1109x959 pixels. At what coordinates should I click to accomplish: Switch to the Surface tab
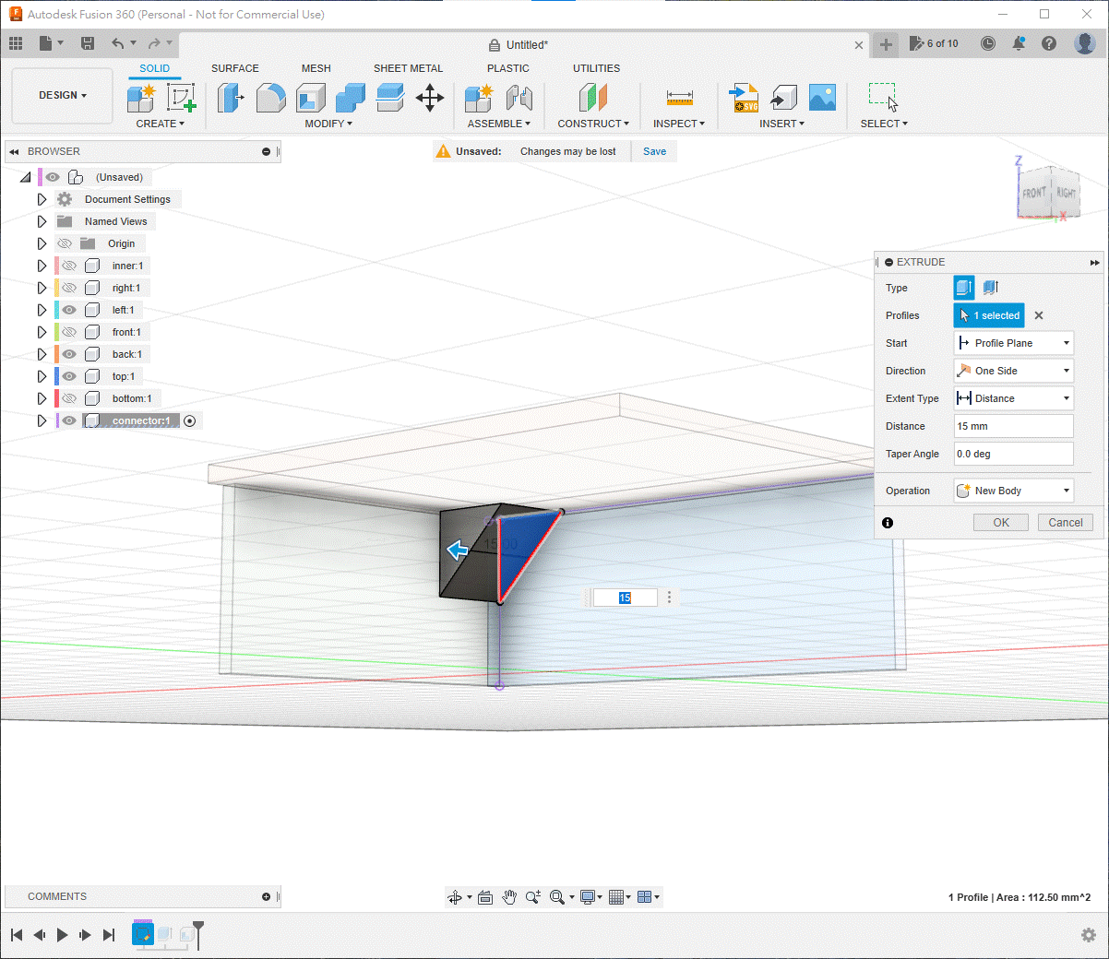234,68
